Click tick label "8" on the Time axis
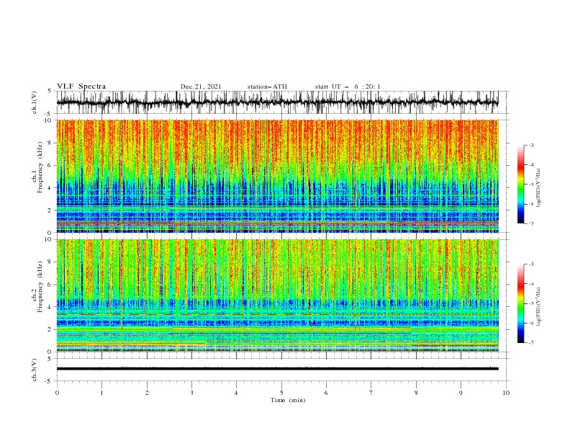This screenshot has height=441, width=570. [x=416, y=393]
